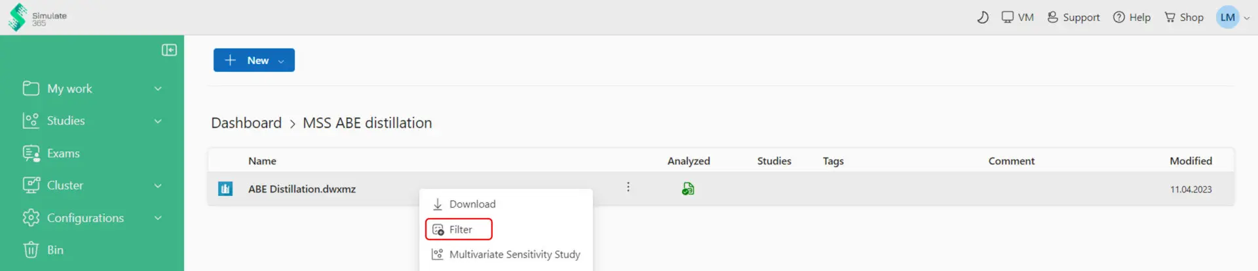The image size is (1258, 271).
Task: Expand the Cluster sidebar chevron
Action: [158, 185]
